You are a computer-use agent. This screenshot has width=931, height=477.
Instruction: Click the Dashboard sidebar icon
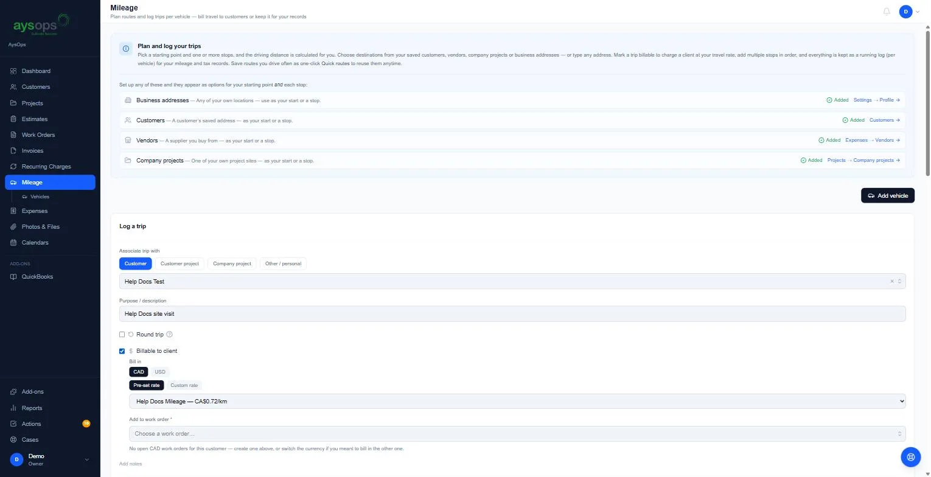(13, 71)
